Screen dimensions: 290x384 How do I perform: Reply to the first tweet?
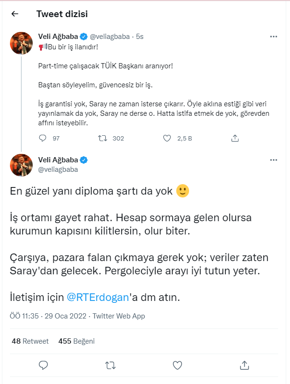(43, 138)
